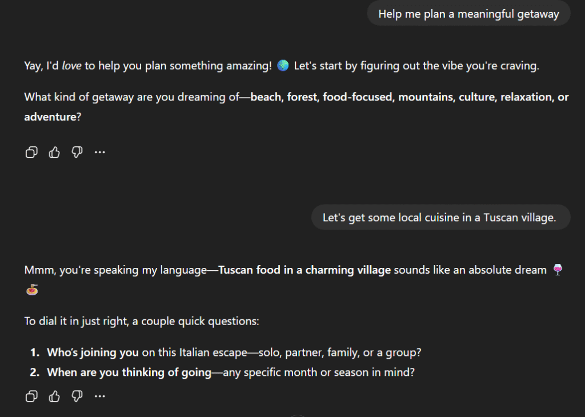Give thumbs up to the first response
Viewport: 585px width, 417px height.
tap(54, 152)
